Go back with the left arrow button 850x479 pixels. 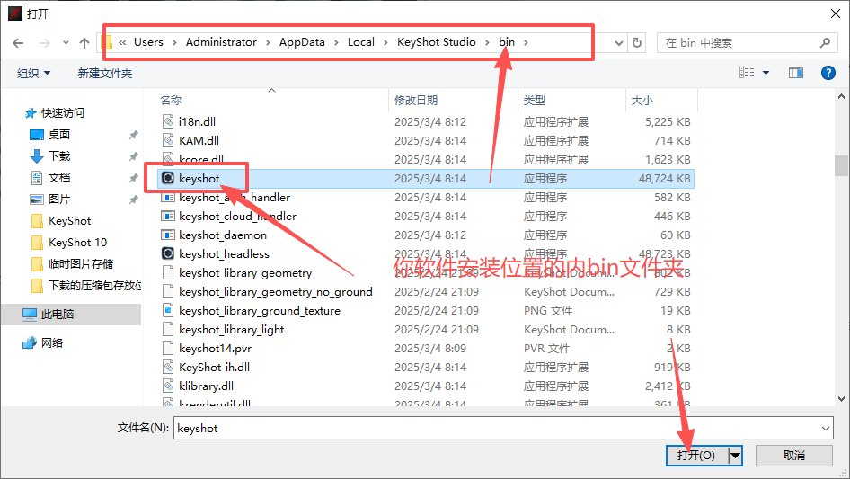(18, 43)
